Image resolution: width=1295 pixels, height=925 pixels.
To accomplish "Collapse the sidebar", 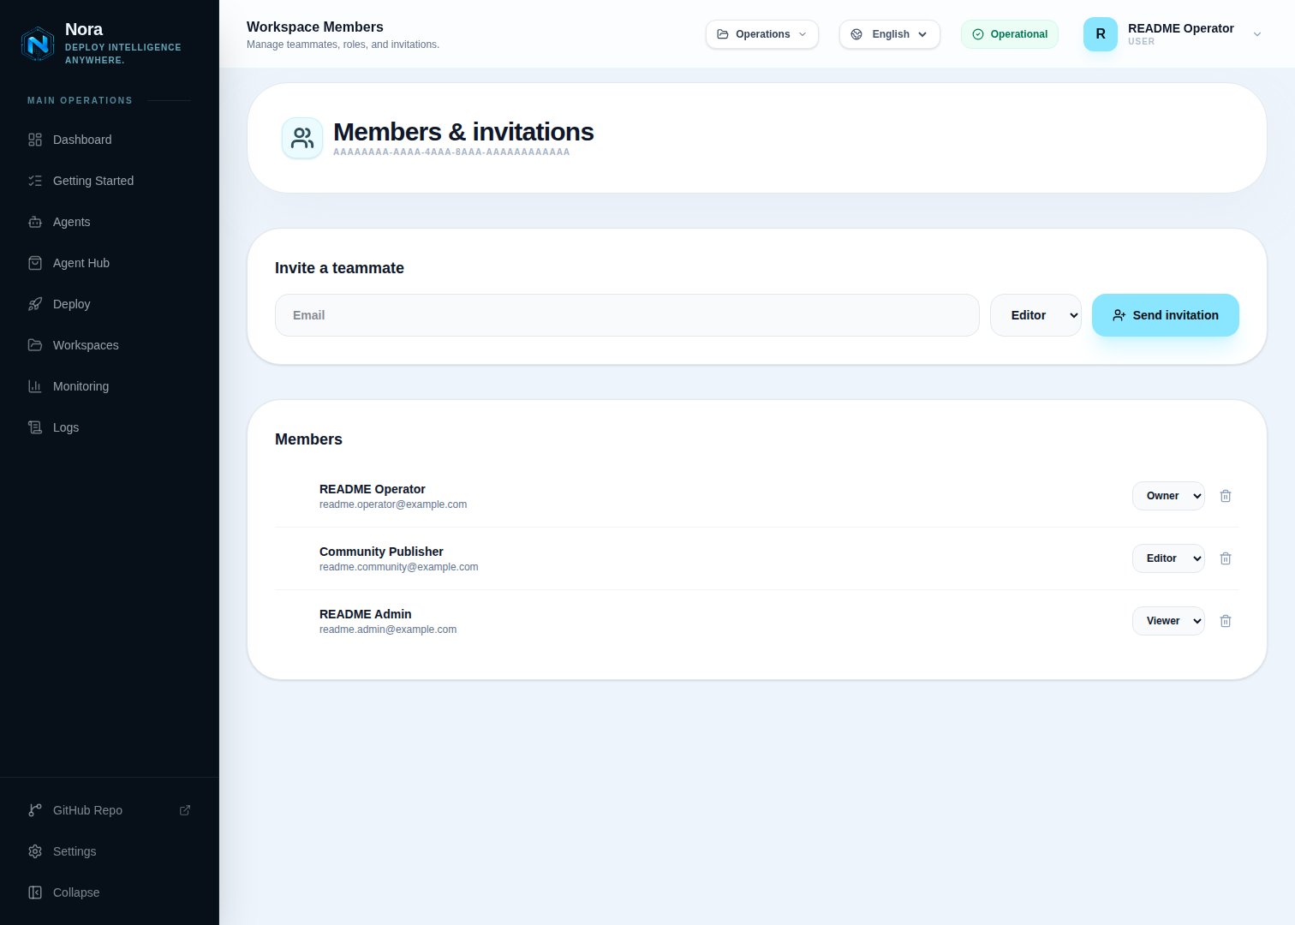I will pyautogui.click(x=110, y=892).
